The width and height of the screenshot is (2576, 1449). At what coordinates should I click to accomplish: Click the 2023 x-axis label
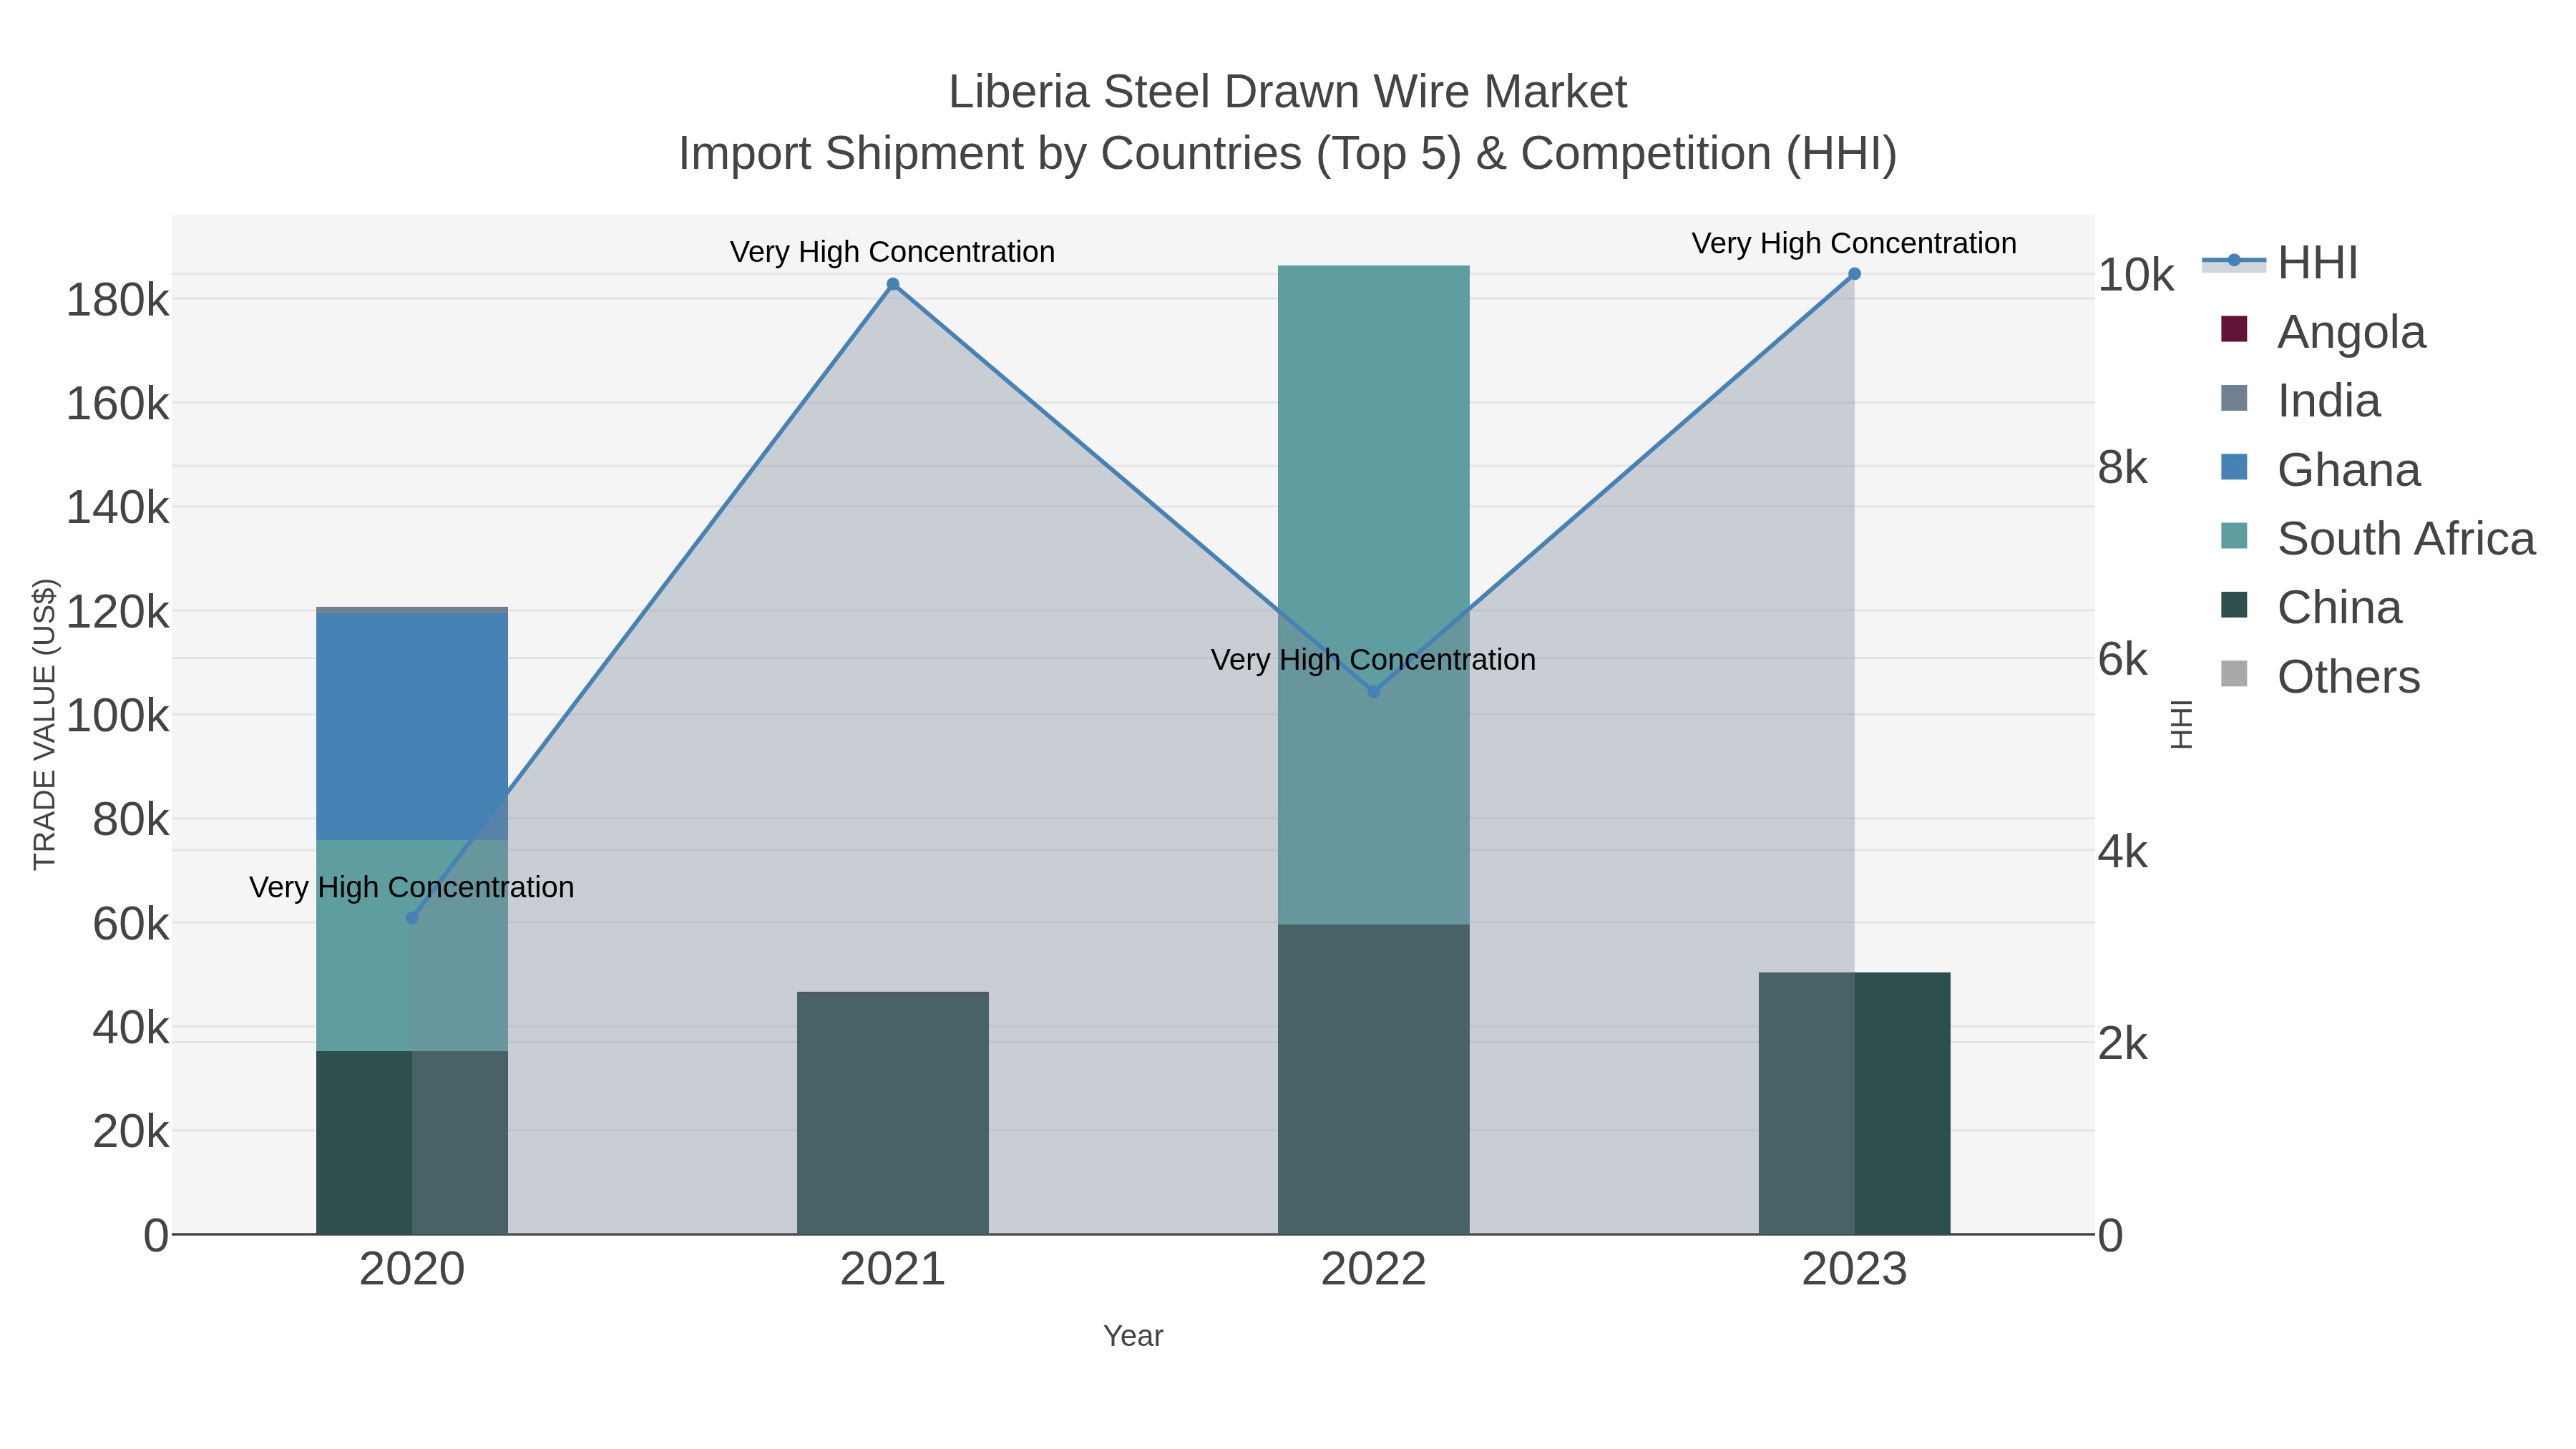pos(1855,1270)
